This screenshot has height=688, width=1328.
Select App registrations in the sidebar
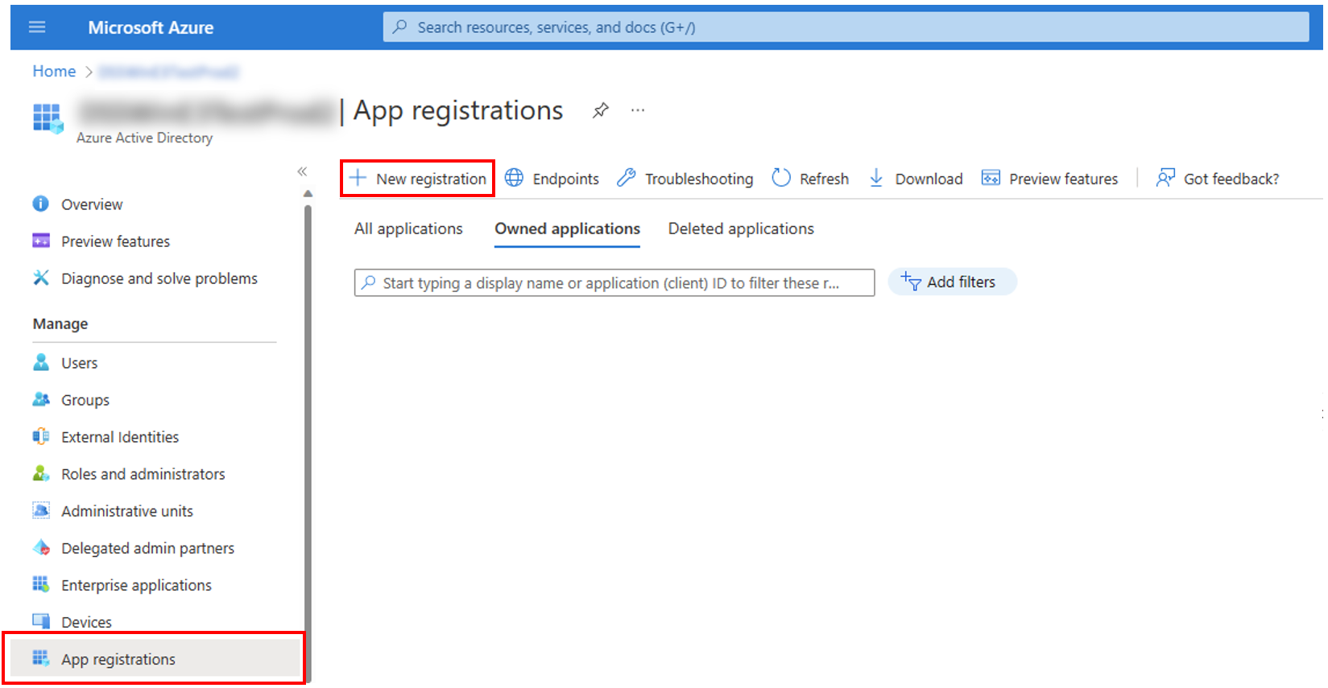point(153,659)
